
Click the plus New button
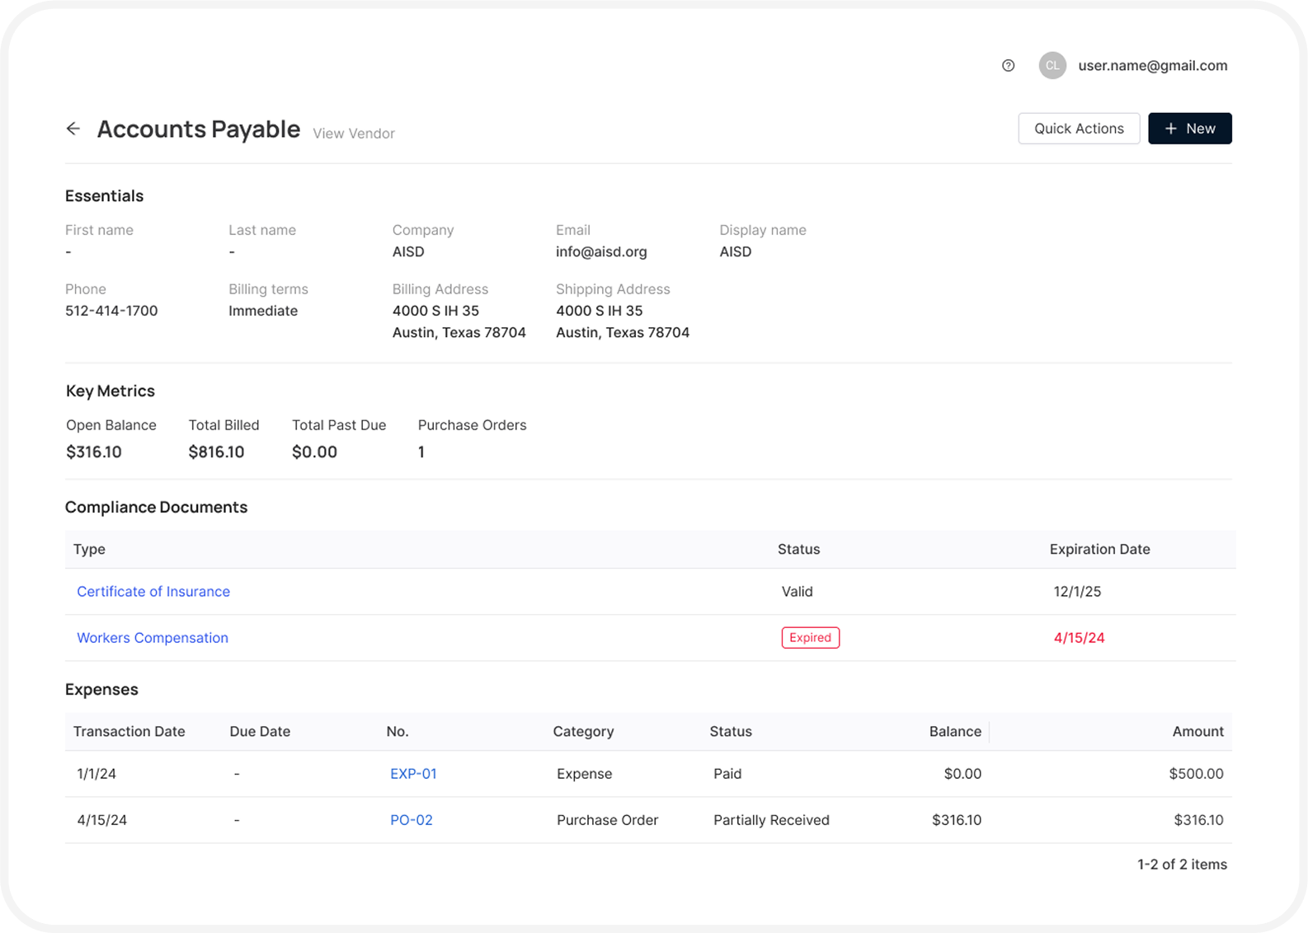coord(1189,129)
